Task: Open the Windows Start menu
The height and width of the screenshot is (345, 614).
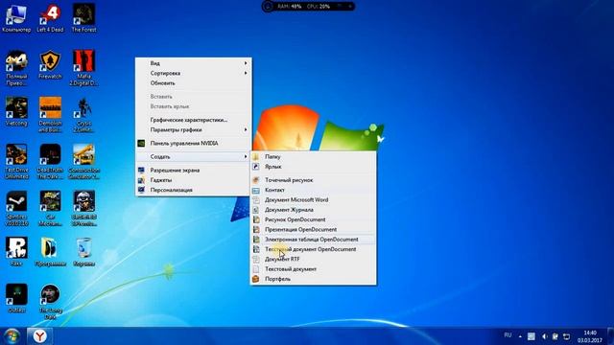Action: 12,336
